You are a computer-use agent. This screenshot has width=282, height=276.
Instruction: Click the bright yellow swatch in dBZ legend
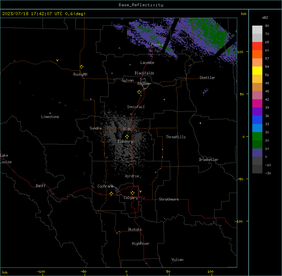[x=257, y=70]
